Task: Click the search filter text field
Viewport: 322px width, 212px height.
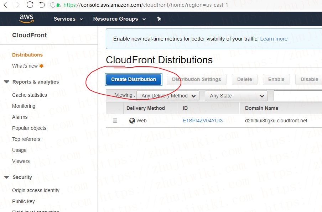Action: (x=297, y=96)
